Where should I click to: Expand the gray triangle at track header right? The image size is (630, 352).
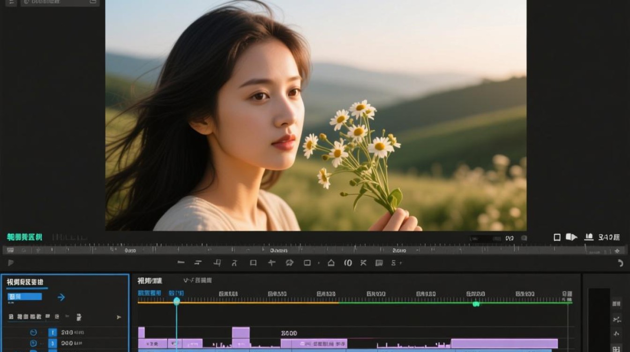[119, 317]
